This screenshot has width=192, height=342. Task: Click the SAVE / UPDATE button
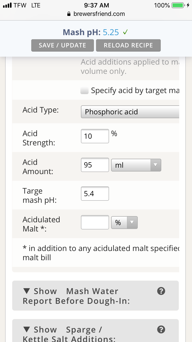[62, 45]
